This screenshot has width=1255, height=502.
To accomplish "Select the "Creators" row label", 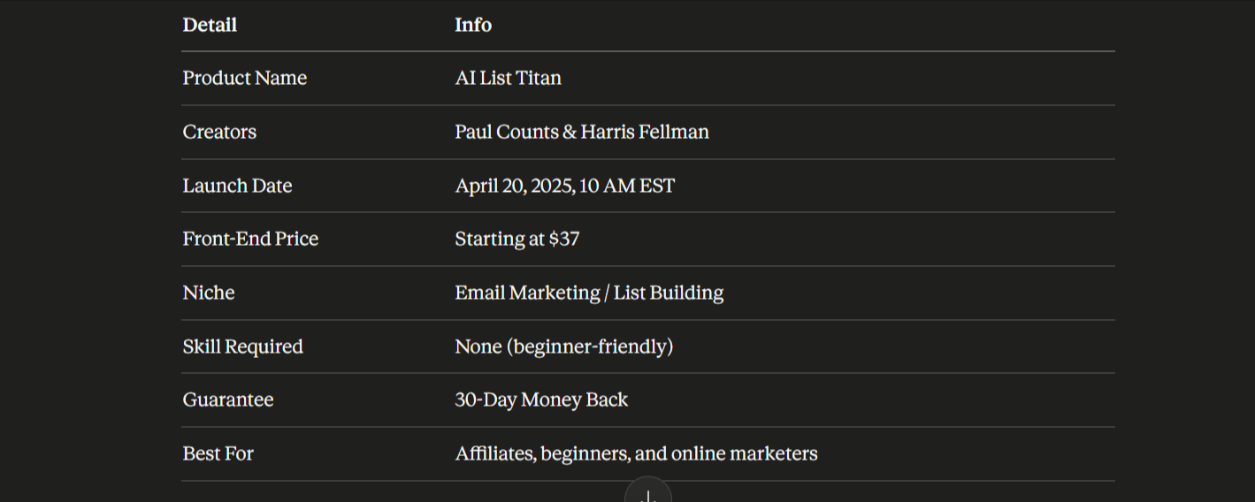I will (x=219, y=132).
